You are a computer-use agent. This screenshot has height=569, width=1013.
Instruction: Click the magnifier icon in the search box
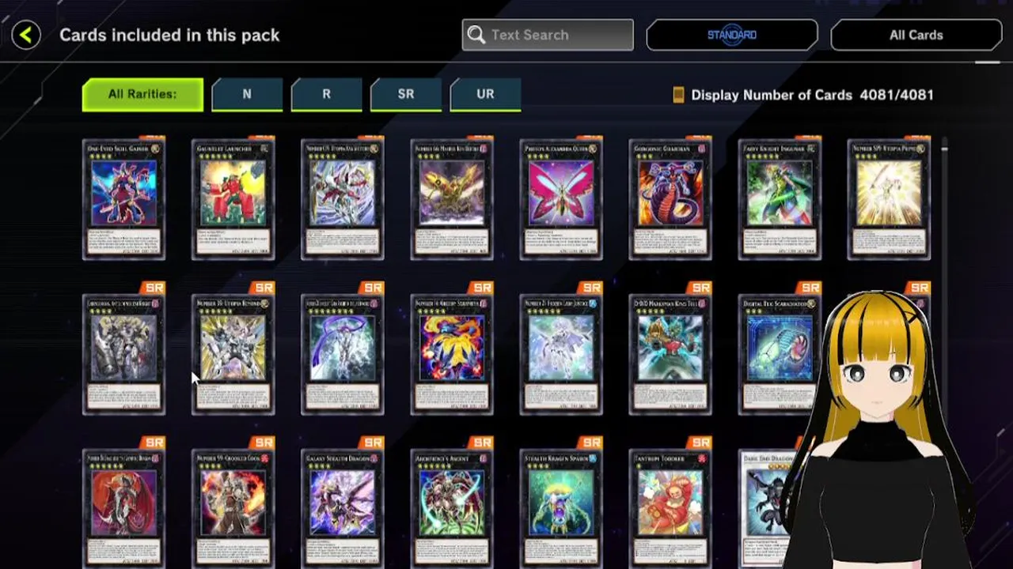(x=476, y=35)
